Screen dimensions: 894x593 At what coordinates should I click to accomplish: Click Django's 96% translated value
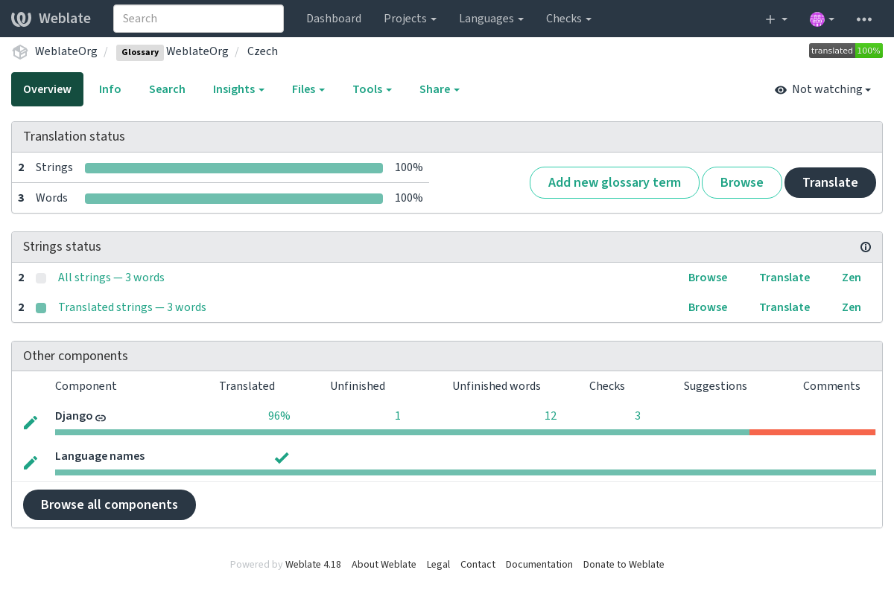279,416
